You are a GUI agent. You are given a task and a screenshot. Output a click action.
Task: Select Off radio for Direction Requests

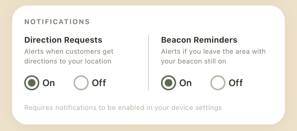pyautogui.click(x=81, y=83)
